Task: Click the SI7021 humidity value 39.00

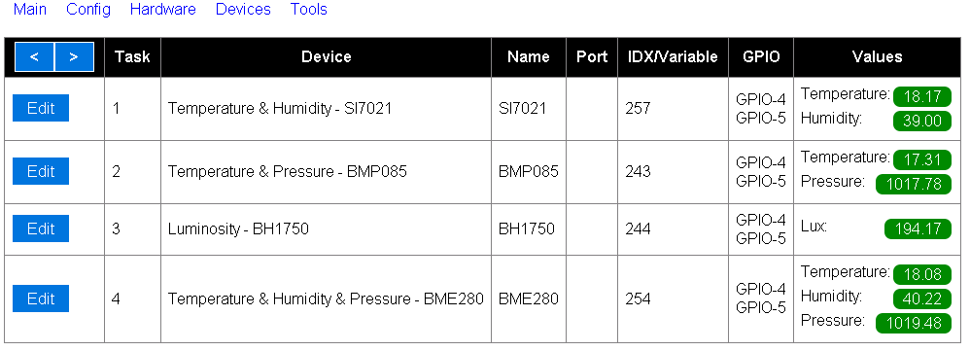Action: tap(921, 121)
